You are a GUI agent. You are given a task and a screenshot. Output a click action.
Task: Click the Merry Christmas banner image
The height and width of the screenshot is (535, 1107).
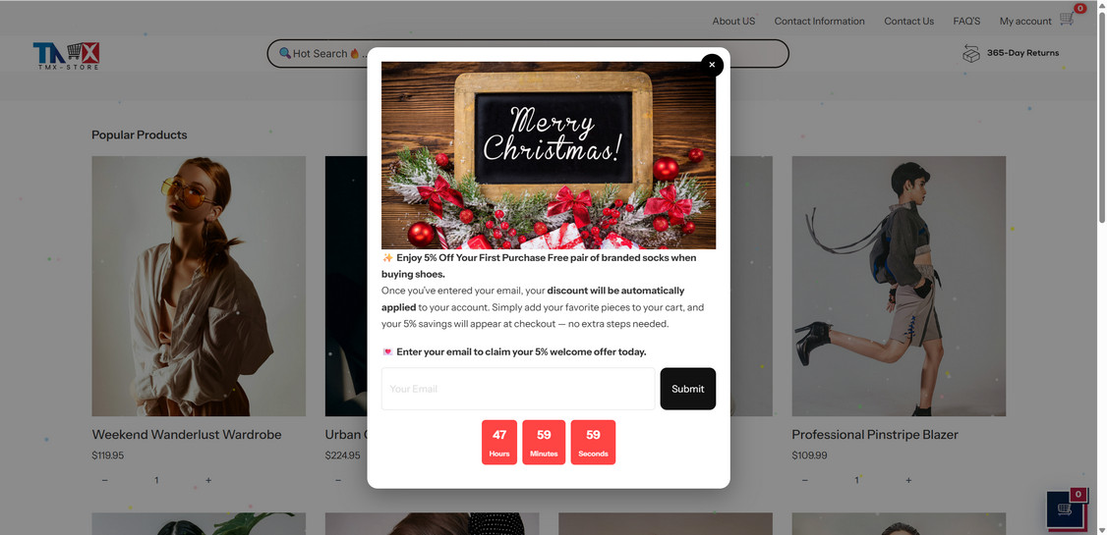point(549,155)
